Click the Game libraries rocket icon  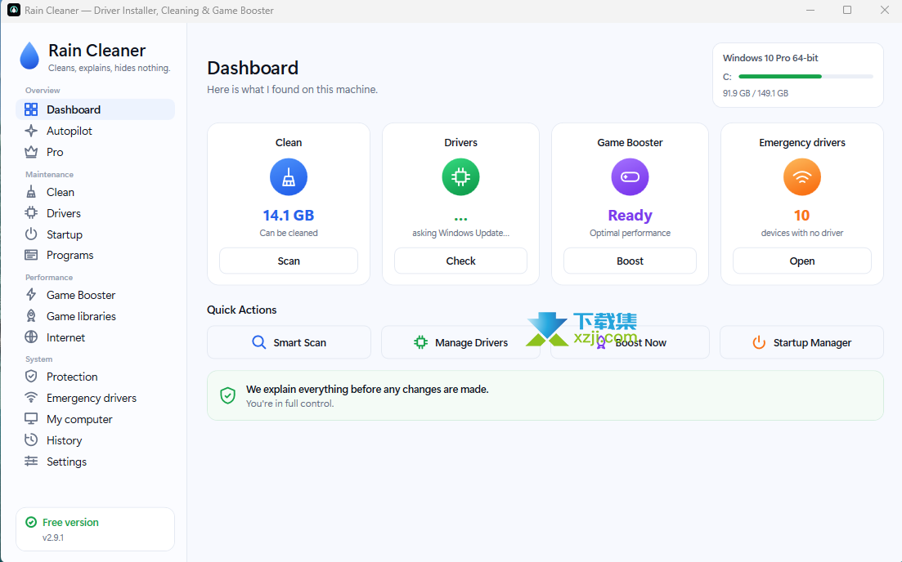pyautogui.click(x=31, y=316)
